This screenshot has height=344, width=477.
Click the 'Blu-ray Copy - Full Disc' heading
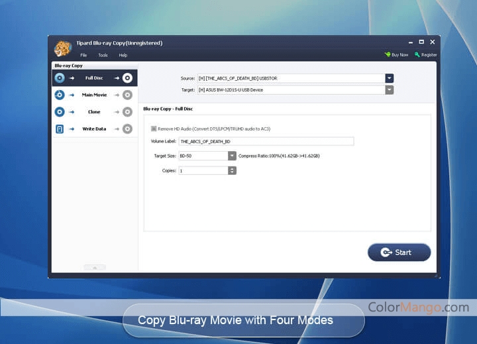click(168, 109)
